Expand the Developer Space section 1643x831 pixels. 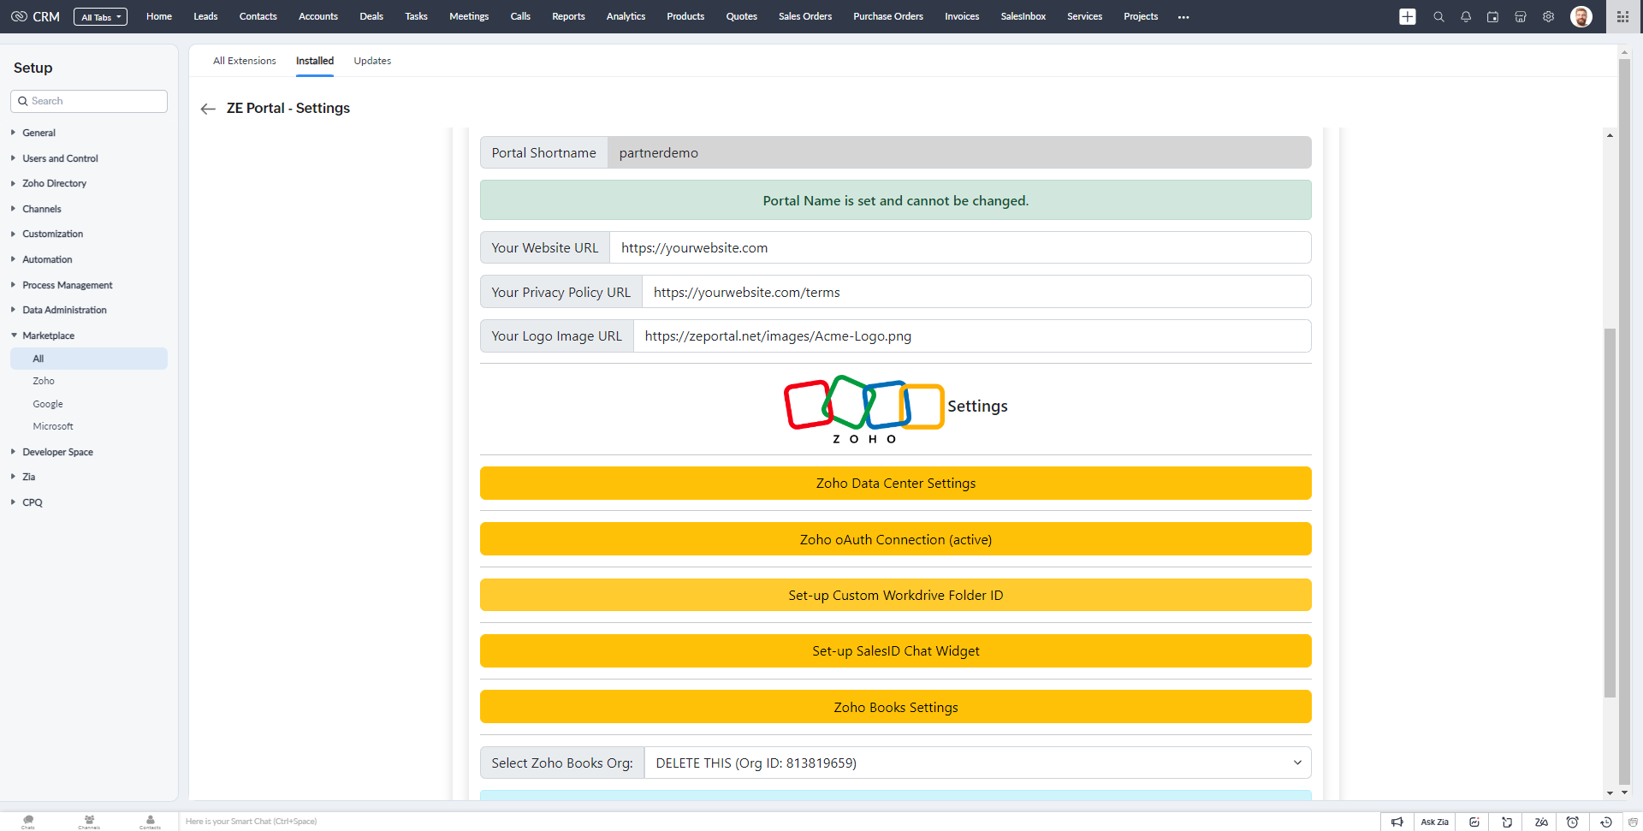[57, 452]
